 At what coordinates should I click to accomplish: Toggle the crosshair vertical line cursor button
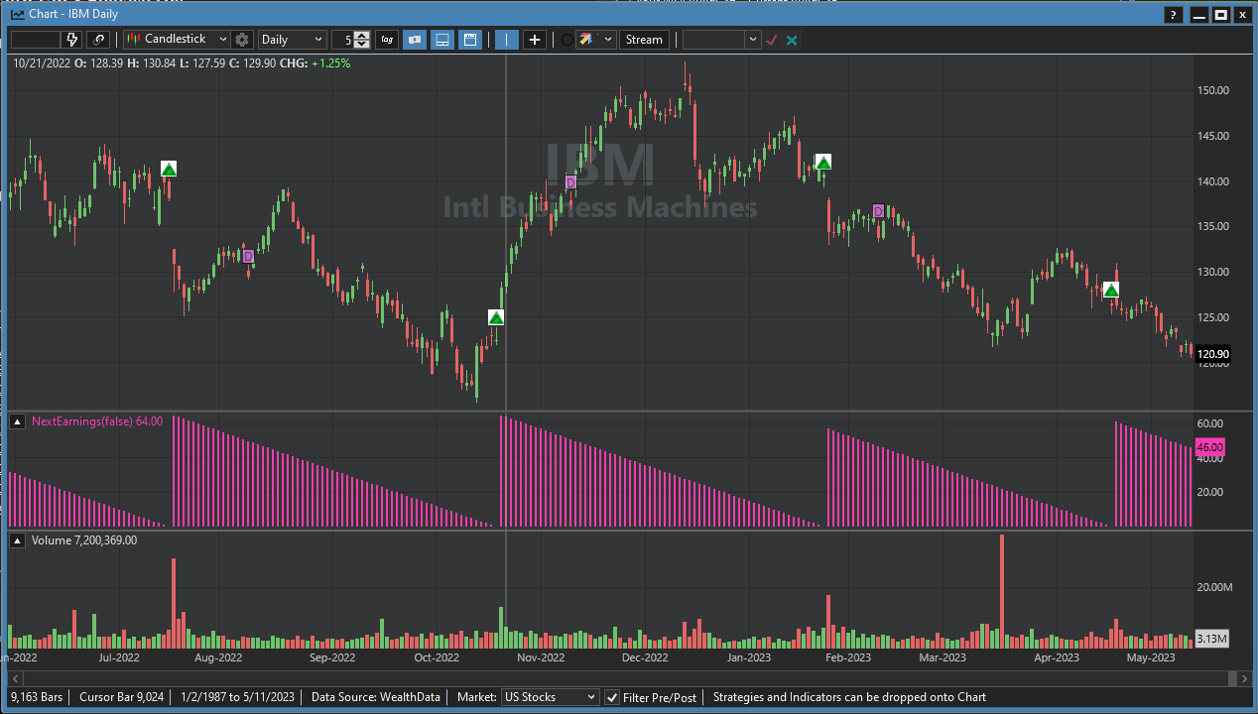(x=506, y=40)
